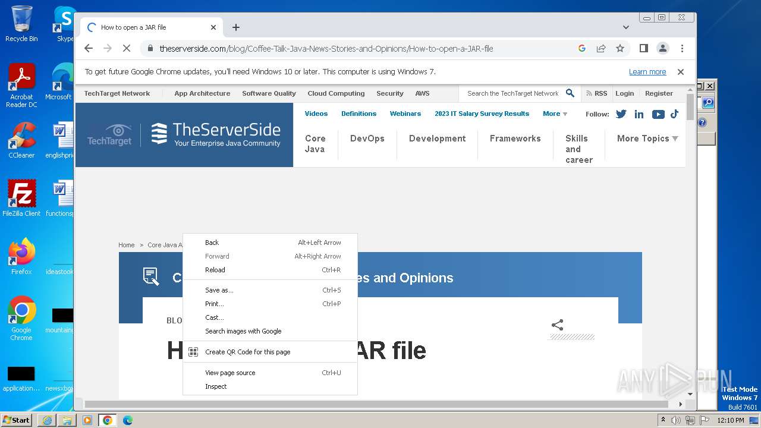Expand the 'More Topics' dropdown
761x428 pixels.
(647, 139)
